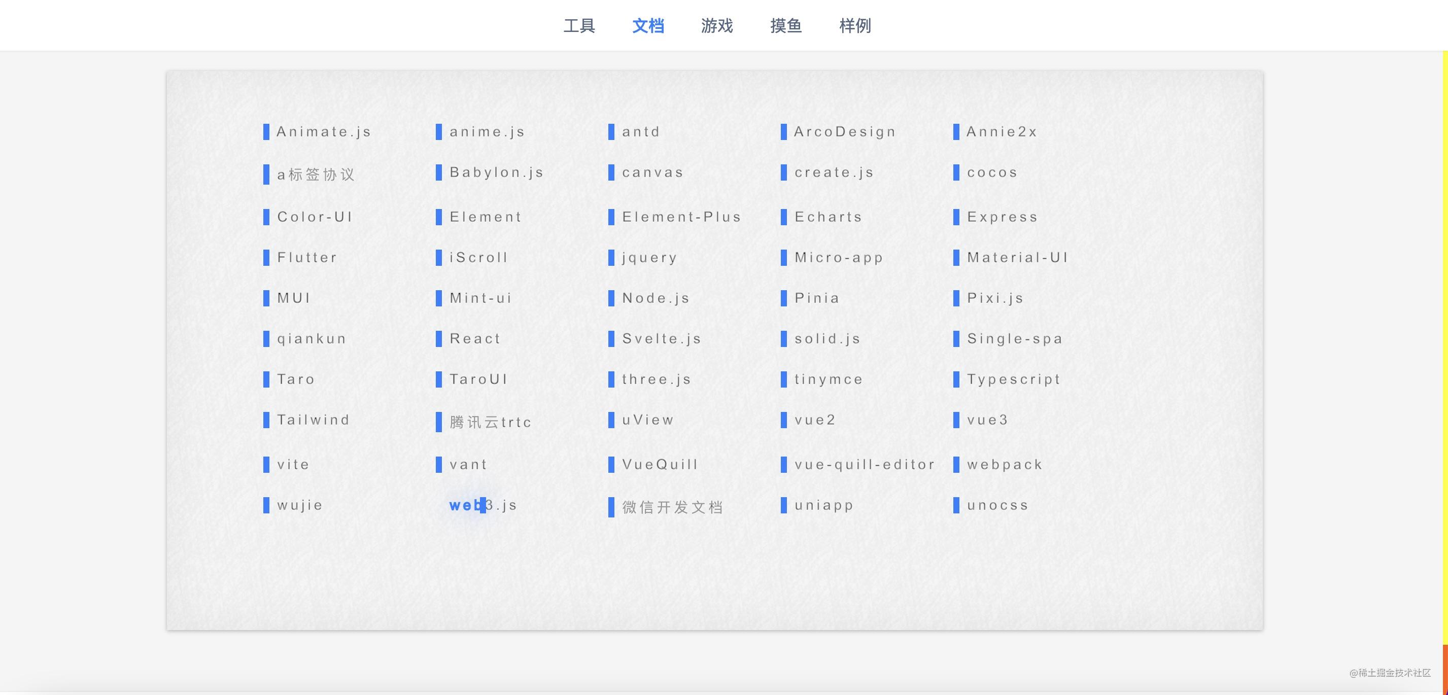The width and height of the screenshot is (1448, 695).
Task: Open the Pixi.js link
Action: pyautogui.click(x=995, y=298)
